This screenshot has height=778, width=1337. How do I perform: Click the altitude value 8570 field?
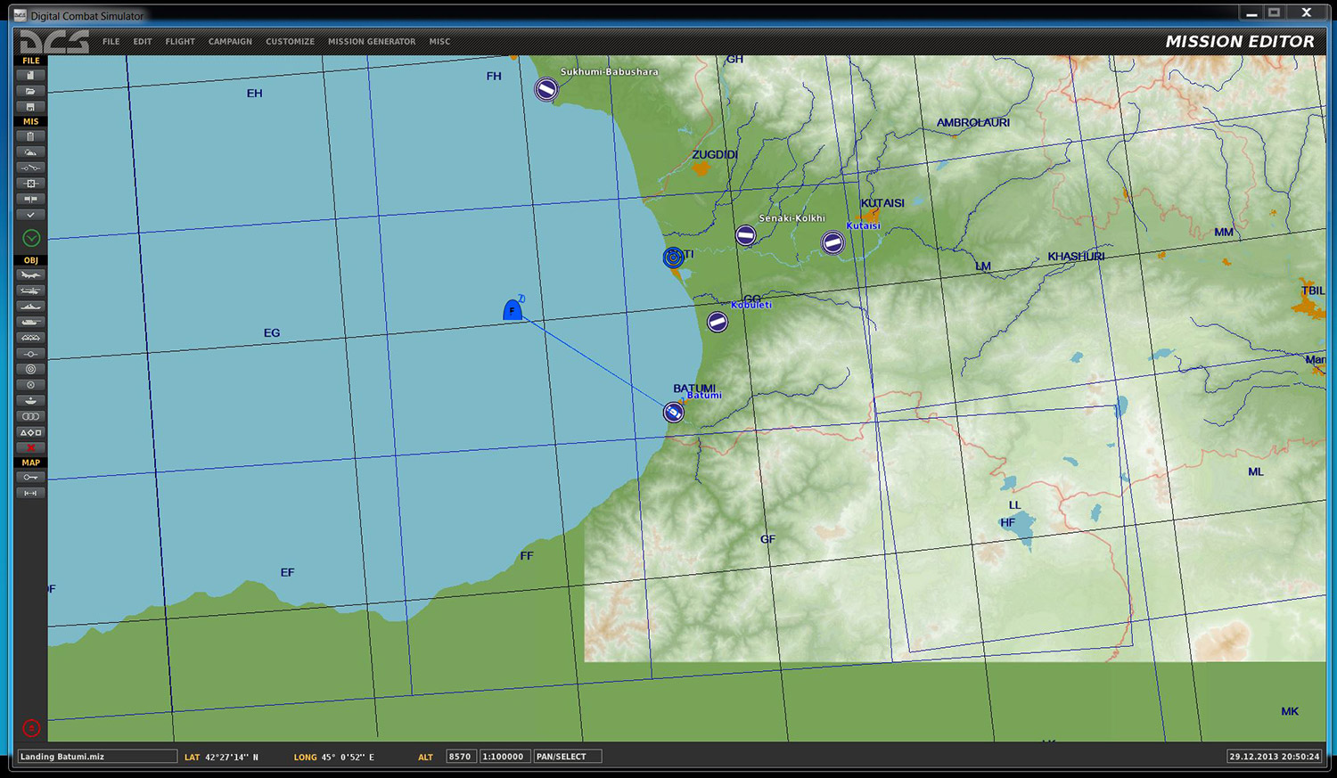point(461,757)
